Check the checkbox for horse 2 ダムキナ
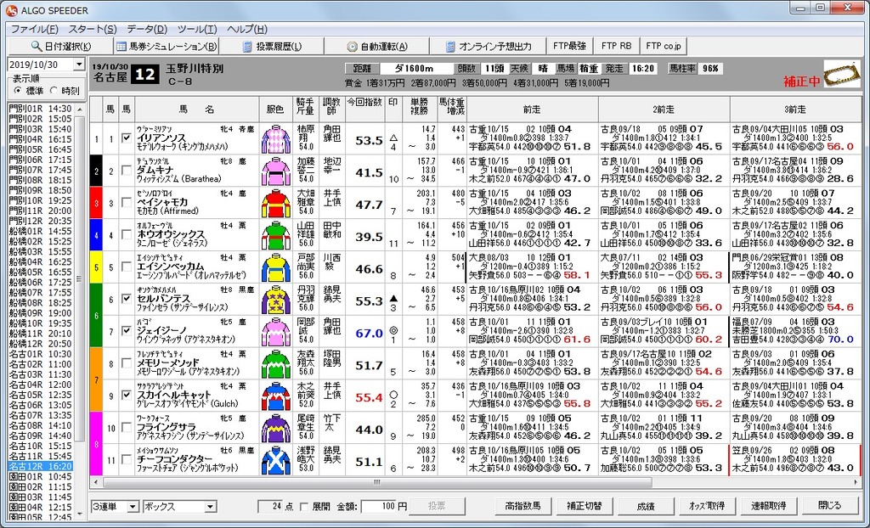This screenshot has height=528, width=870. pyautogui.click(x=127, y=171)
